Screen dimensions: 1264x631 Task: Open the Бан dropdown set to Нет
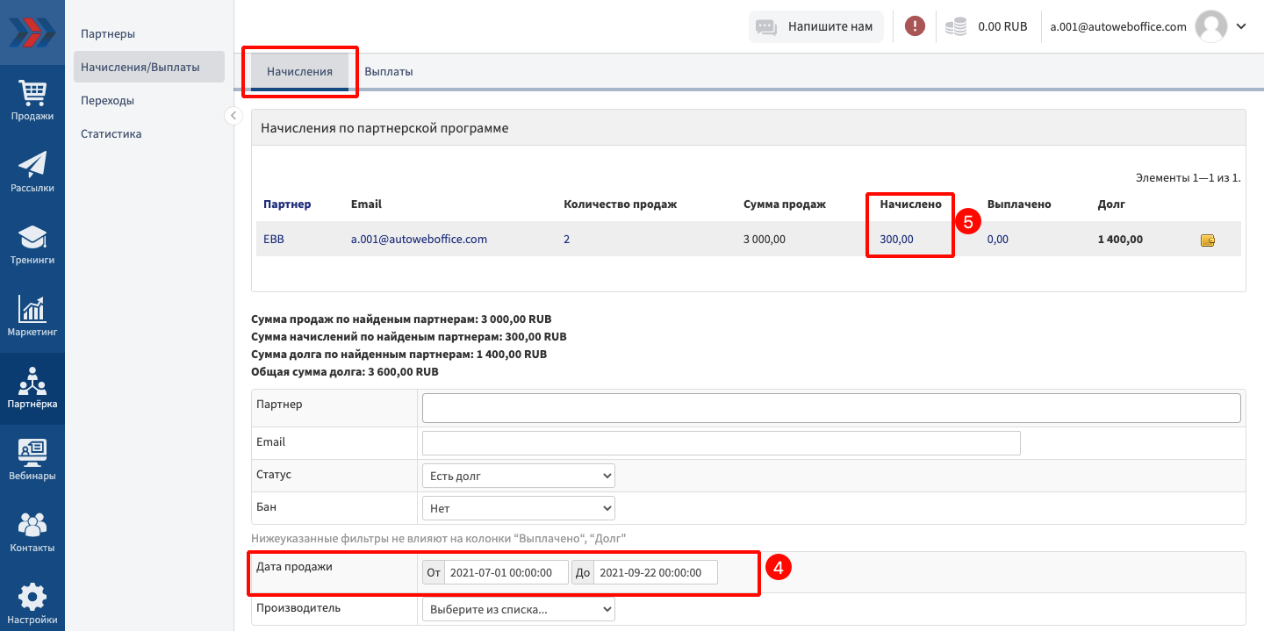click(x=518, y=508)
